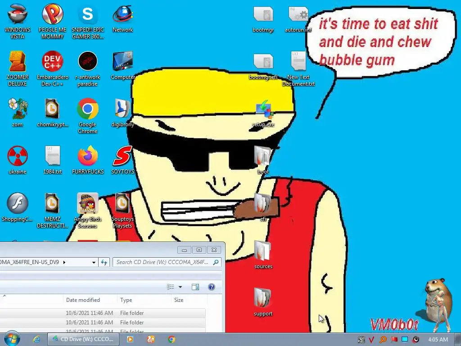The image size is (461, 346).
Task: Select 1984.txt file icon
Action: click(52, 160)
